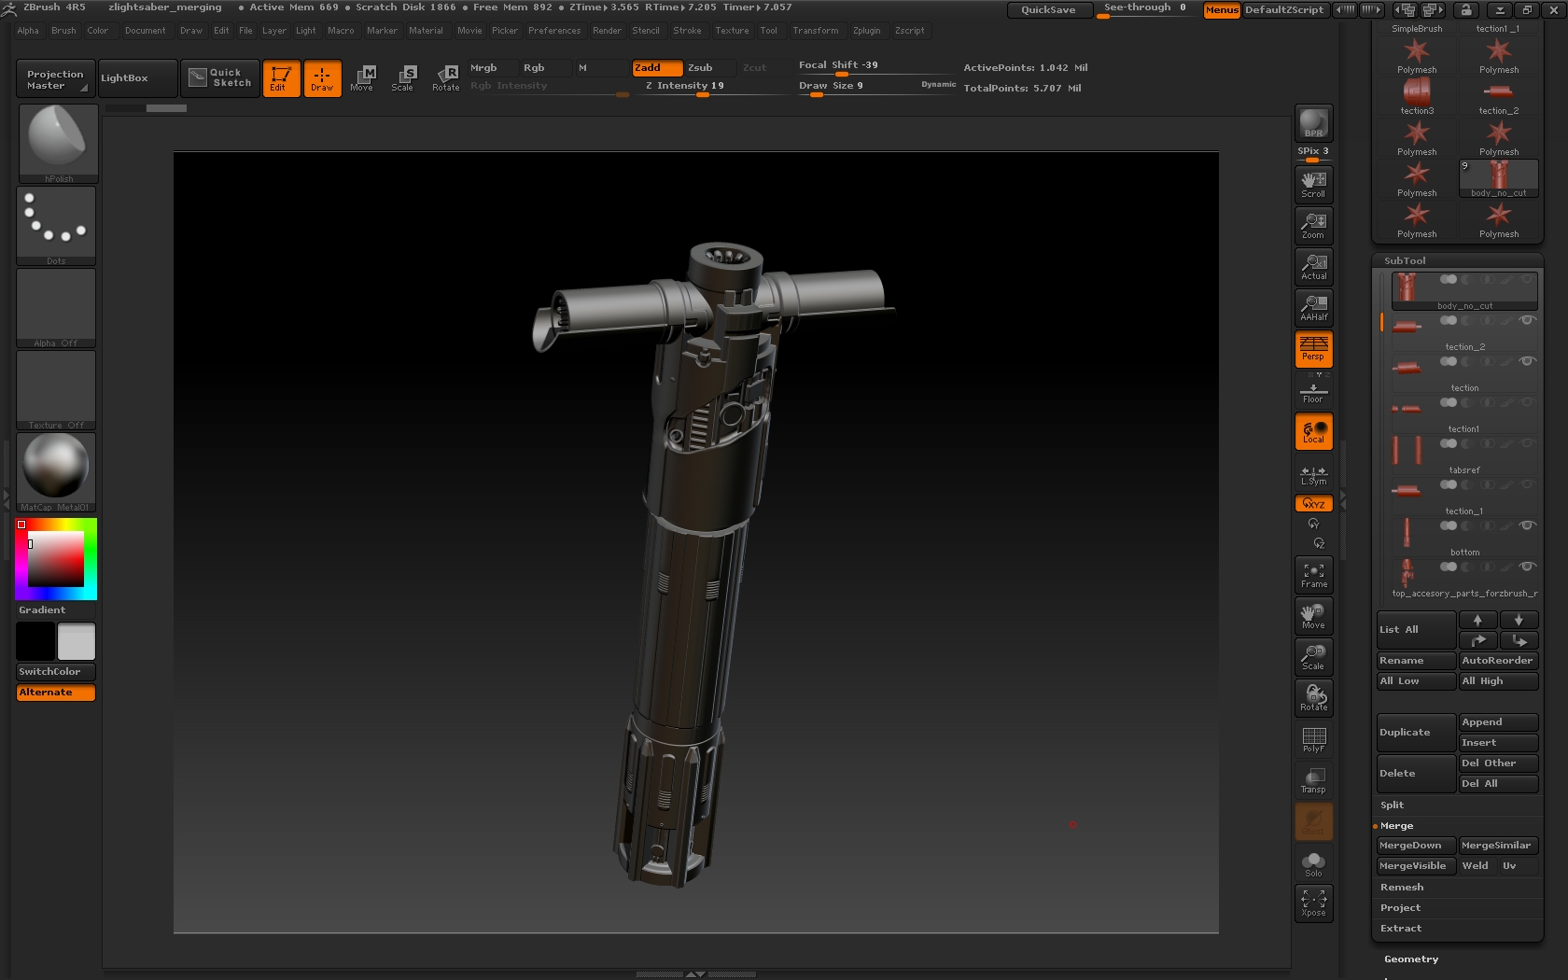Open the hPolish brush picker

coord(58,143)
